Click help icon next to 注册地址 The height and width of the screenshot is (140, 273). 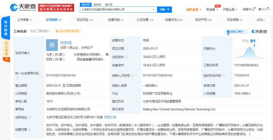[x=29, y=117]
